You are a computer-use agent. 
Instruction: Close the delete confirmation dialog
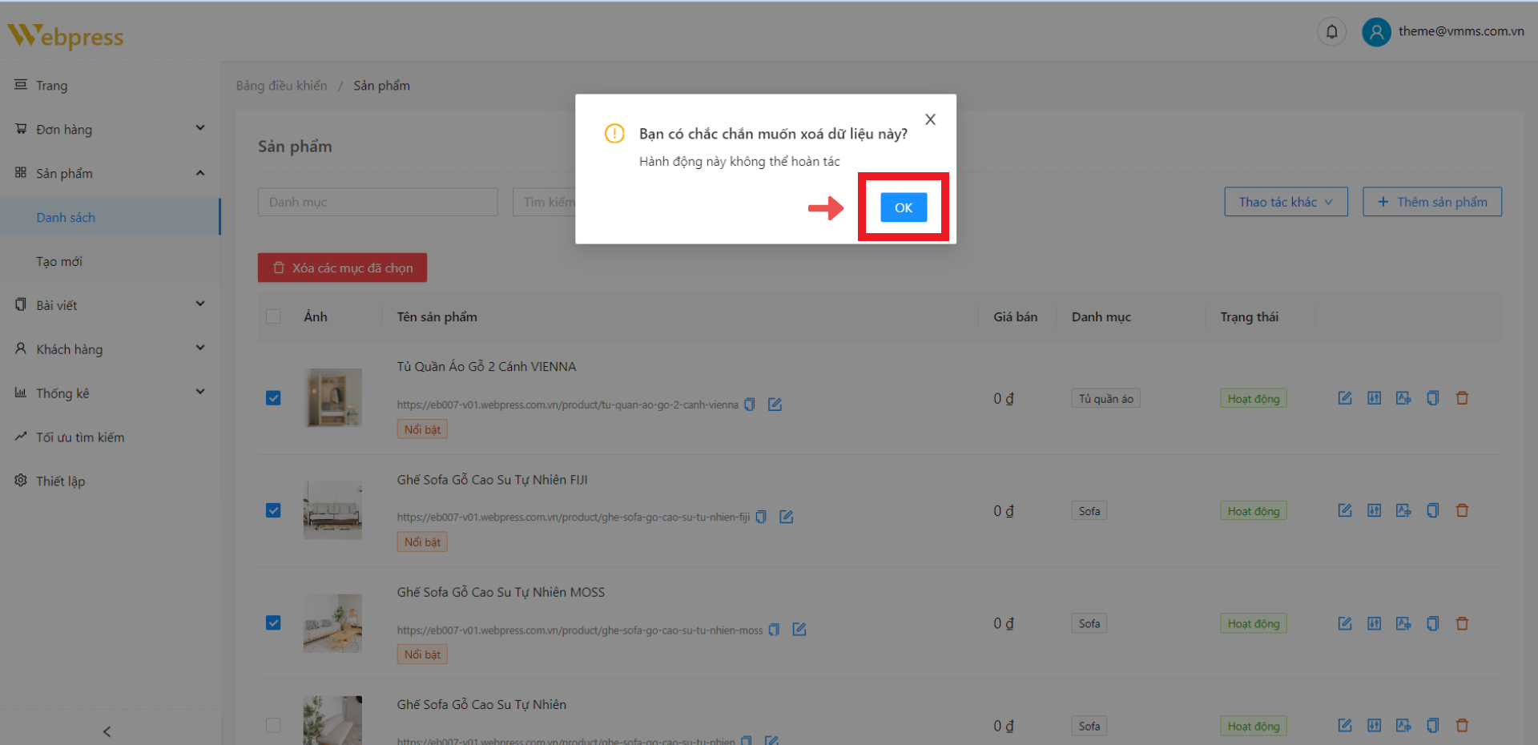pyautogui.click(x=930, y=119)
